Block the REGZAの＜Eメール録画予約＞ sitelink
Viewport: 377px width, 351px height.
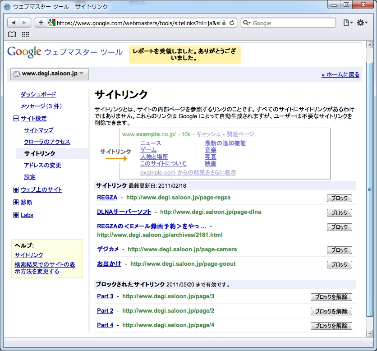point(339,227)
